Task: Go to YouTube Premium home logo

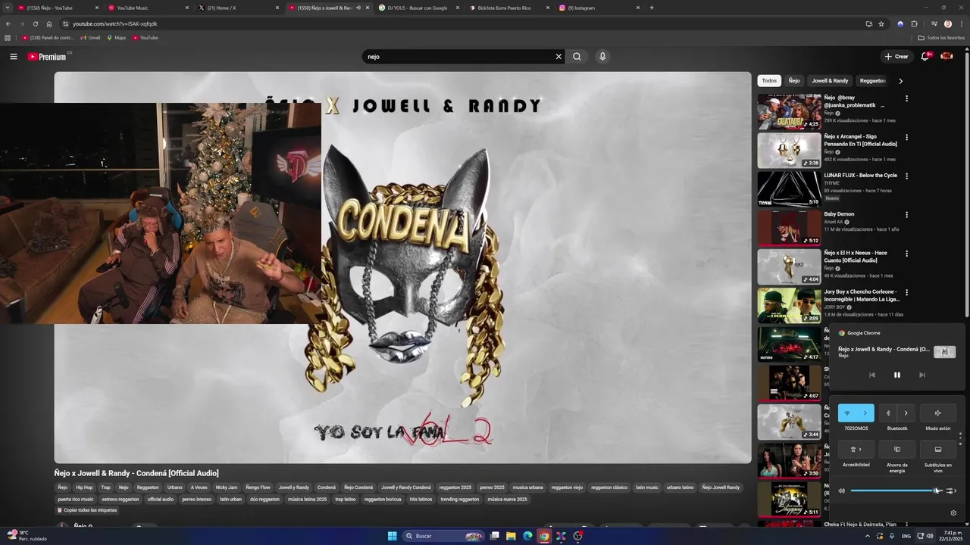Action: 47,57
